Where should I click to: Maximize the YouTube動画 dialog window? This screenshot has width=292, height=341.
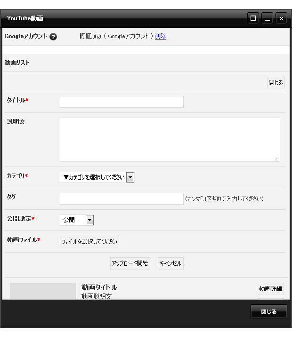[253, 18]
